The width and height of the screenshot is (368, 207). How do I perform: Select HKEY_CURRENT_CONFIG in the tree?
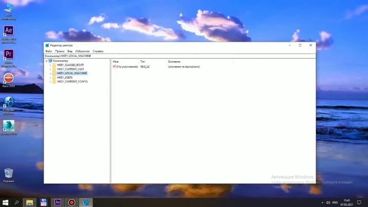pyautogui.click(x=72, y=82)
